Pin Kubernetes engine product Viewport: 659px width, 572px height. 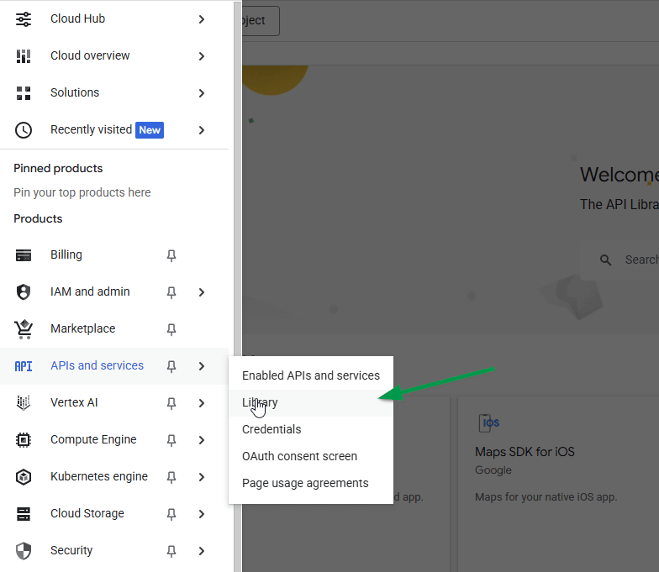click(x=171, y=477)
